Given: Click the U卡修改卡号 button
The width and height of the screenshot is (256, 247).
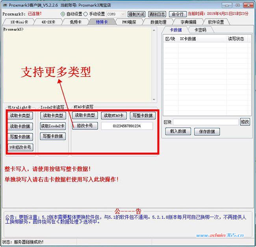Looking at the screenshot, I should tap(20, 147).
